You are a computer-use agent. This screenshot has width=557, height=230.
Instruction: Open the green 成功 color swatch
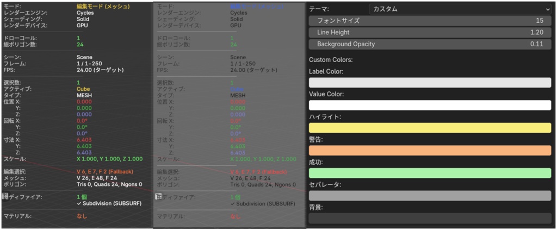coord(430,173)
